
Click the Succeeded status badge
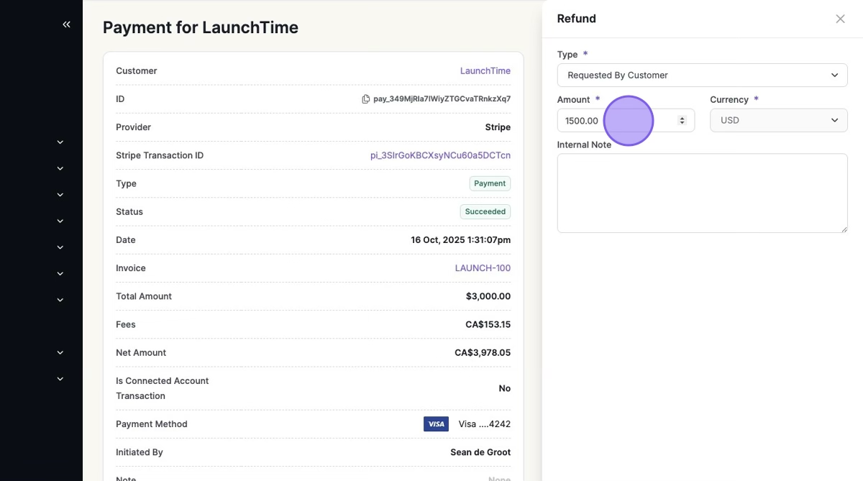(x=485, y=211)
